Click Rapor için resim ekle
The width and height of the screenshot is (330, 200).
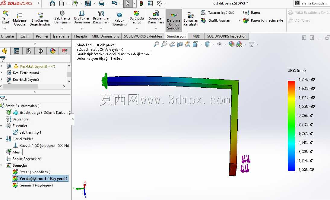tap(263, 20)
